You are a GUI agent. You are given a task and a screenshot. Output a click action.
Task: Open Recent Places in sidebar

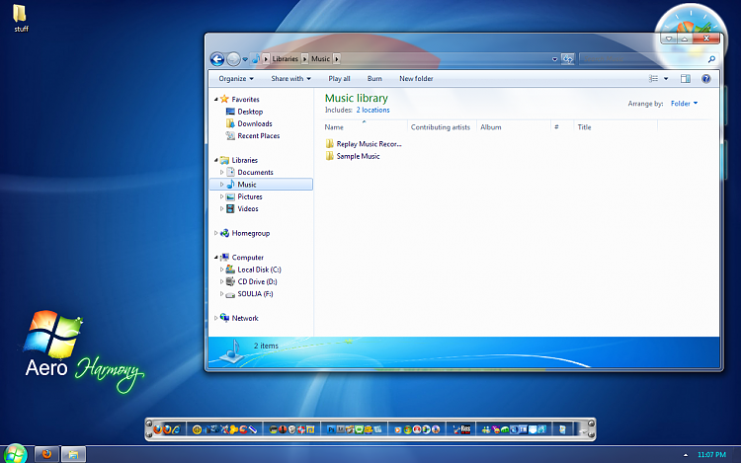tap(253, 136)
